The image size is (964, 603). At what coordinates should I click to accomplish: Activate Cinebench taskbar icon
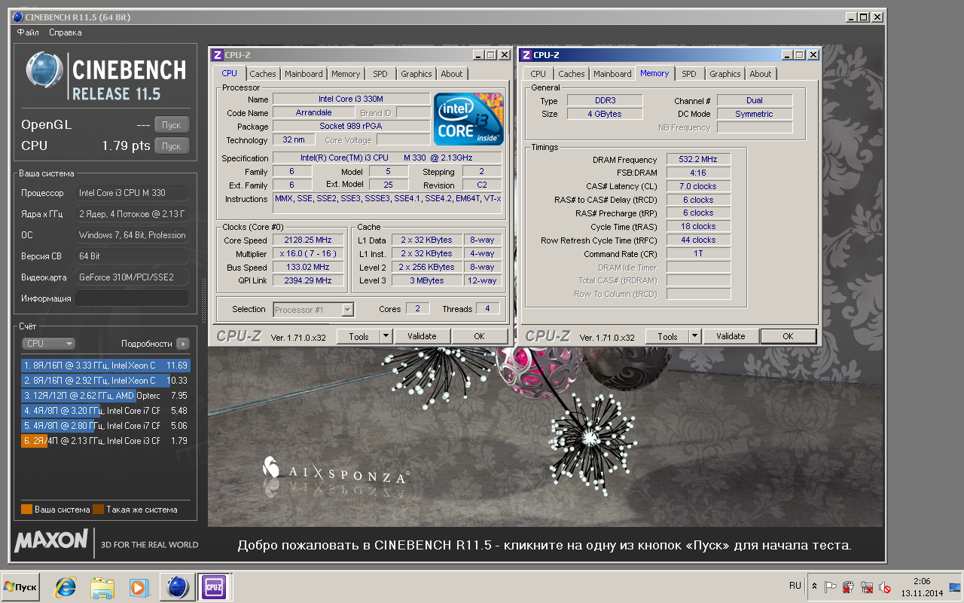coord(177,586)
